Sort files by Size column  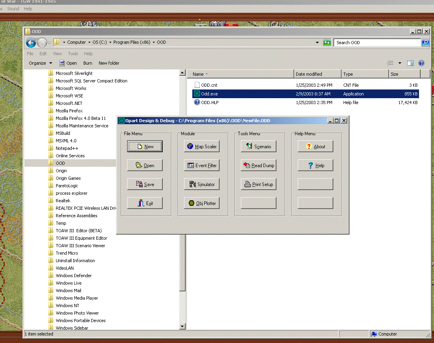[404, 74]
